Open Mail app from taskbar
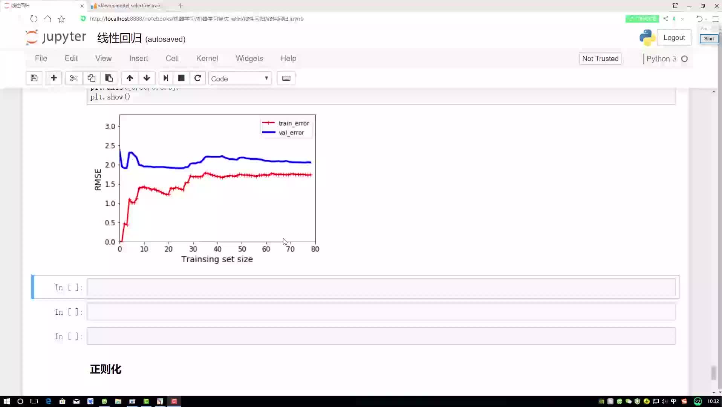The image size is (722, 407). 76,401
